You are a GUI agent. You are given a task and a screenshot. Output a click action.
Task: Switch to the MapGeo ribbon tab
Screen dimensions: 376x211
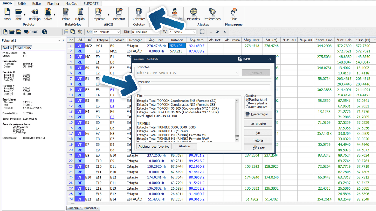click(x=71, y=4)
